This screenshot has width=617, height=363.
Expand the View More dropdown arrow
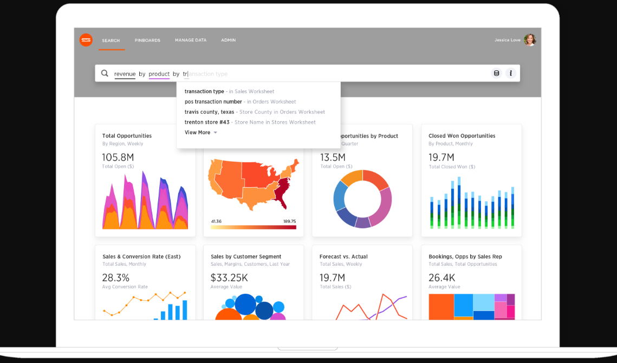(x=215, y=133)
